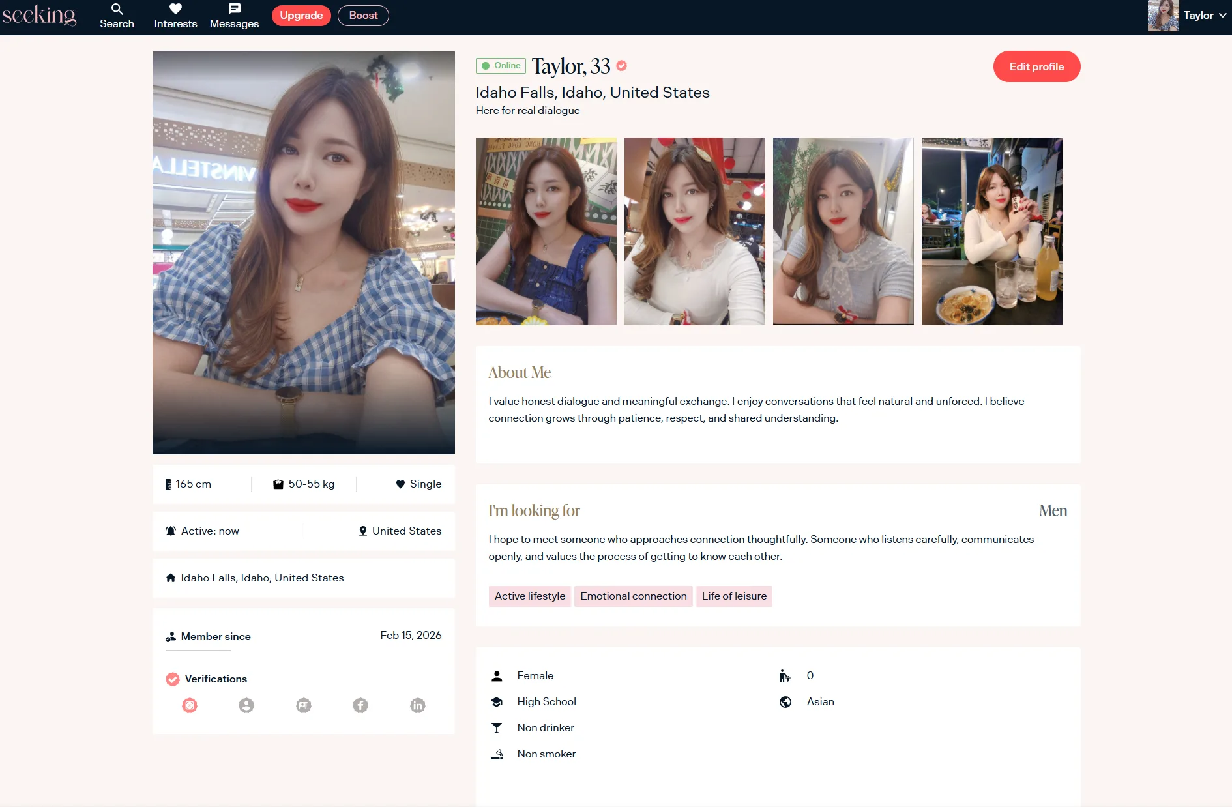Click the avatar thumbnail in the top bar
This screenshot has width=1232, height=807.
click(1163, 16)
